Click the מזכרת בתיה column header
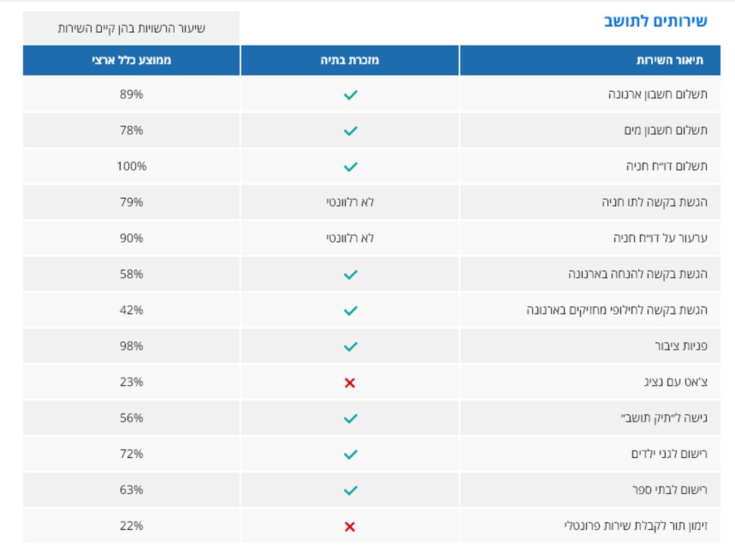 point(349,61)
